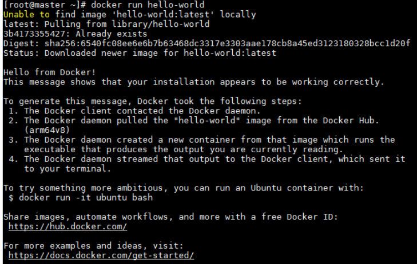Click the 'Hello from Docker!' line
Image resolution: width=417 pixels, height=264 pixels.
point(49,72)
